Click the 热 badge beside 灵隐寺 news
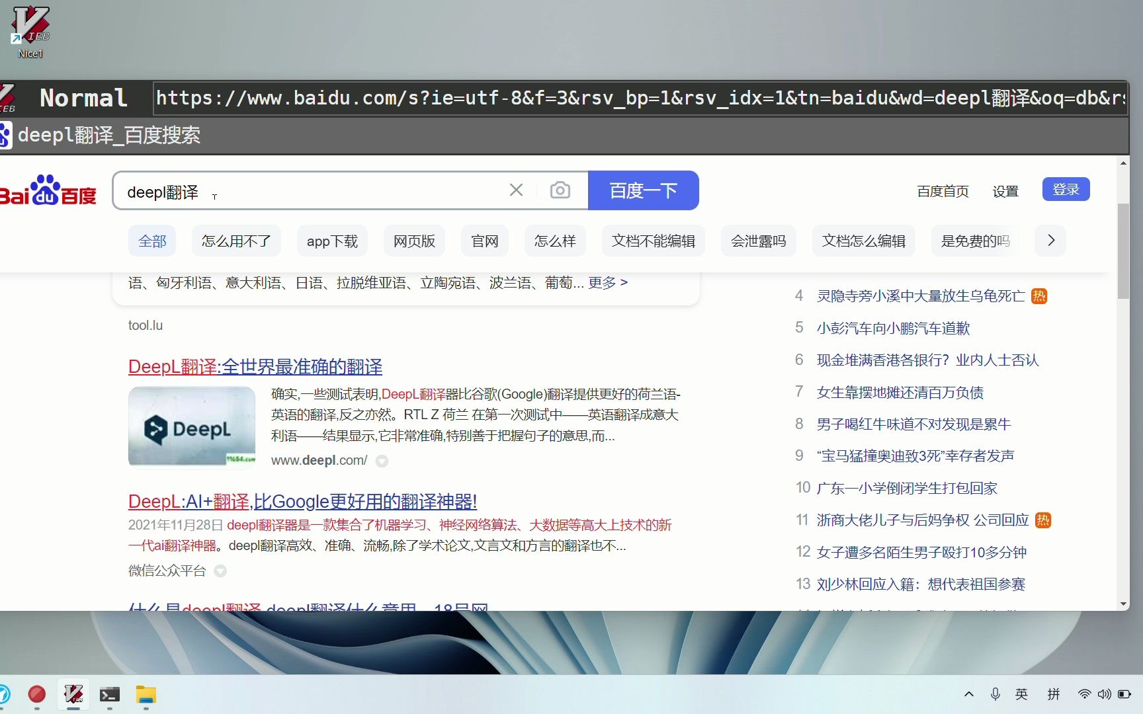 [1039, 296]
